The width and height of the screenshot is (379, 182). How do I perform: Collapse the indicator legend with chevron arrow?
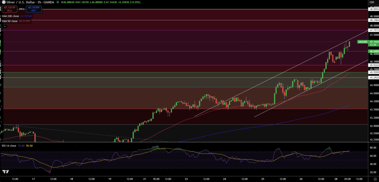click(4, 27)
